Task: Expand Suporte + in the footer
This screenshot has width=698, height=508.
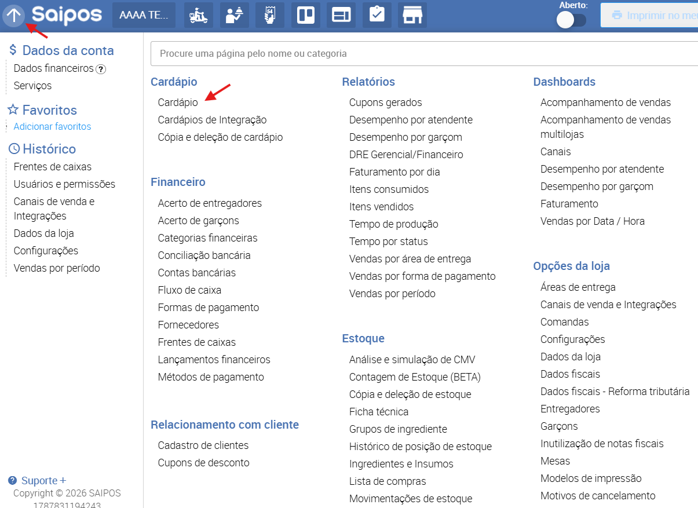Action: 43,481
